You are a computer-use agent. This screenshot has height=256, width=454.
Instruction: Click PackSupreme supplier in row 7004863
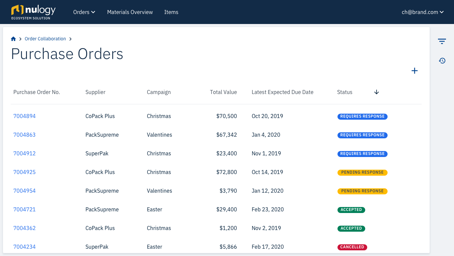click(x=102, y=135)
